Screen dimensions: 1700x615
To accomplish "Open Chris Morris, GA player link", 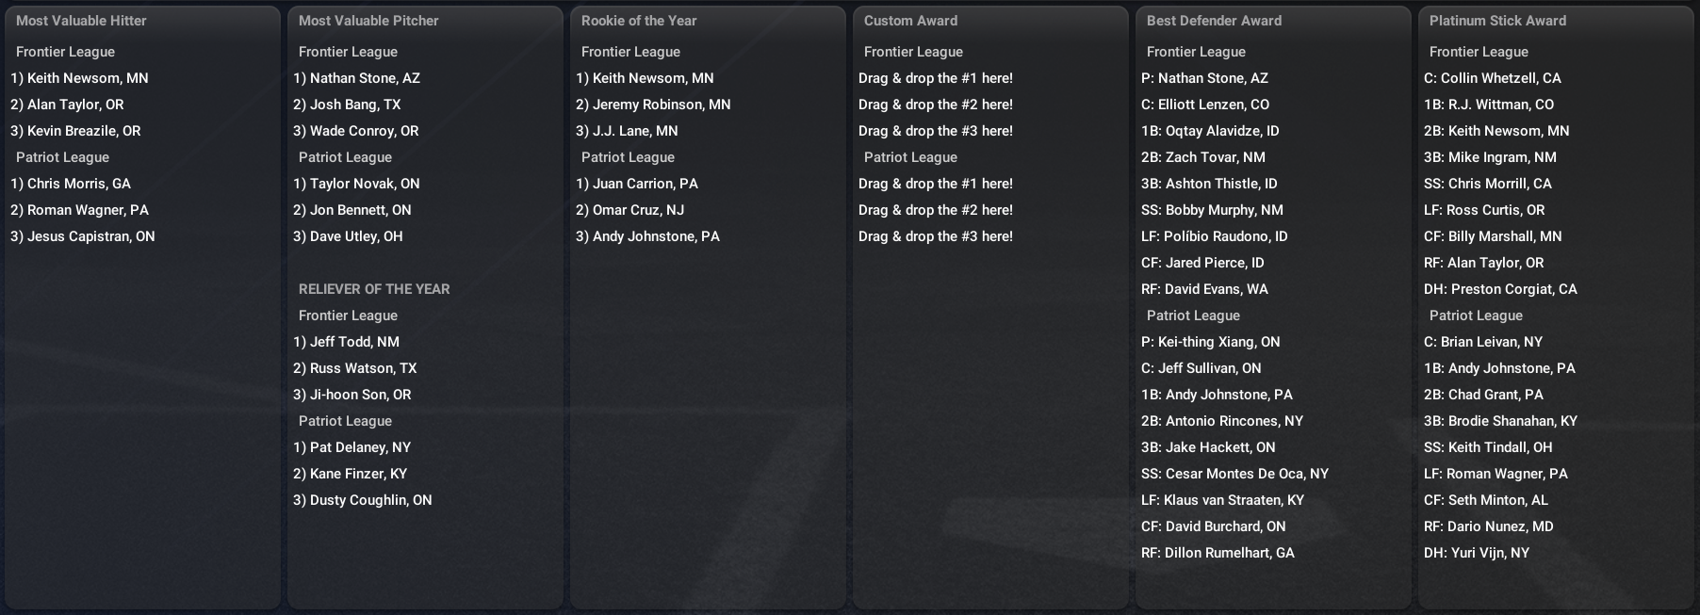I will (x=79, y=184).
